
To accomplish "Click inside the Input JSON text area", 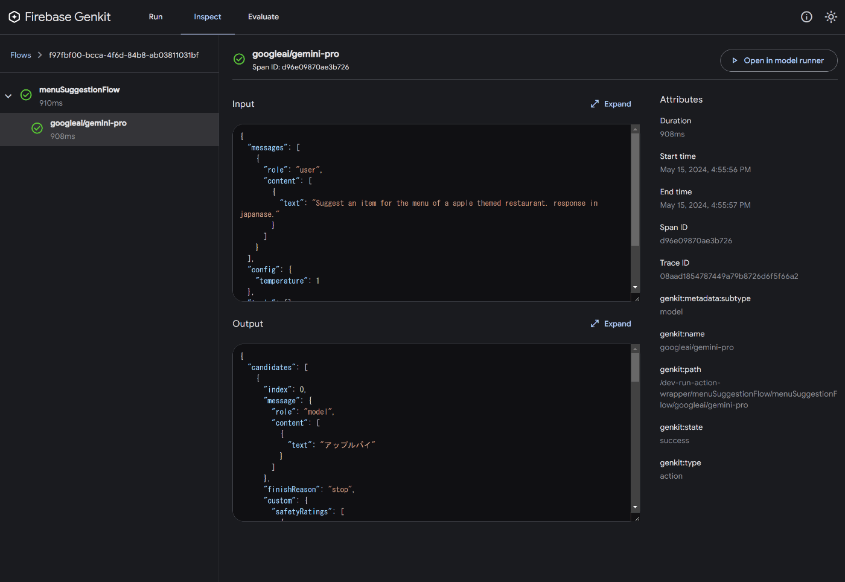I will [432, 213].
